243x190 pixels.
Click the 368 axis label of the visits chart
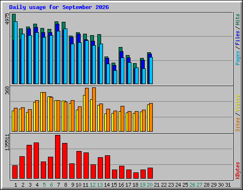(x=7, y=90)
